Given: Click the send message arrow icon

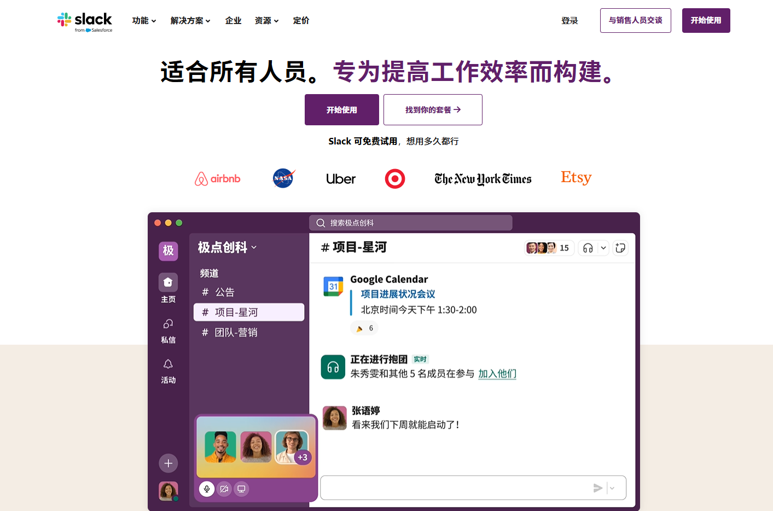Looking at the screenshot, I should tap(598, 488).
